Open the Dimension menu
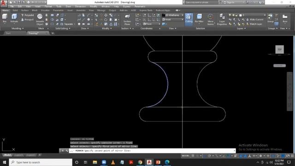Viewport: 295px width, 166px height. coord(80,6)
